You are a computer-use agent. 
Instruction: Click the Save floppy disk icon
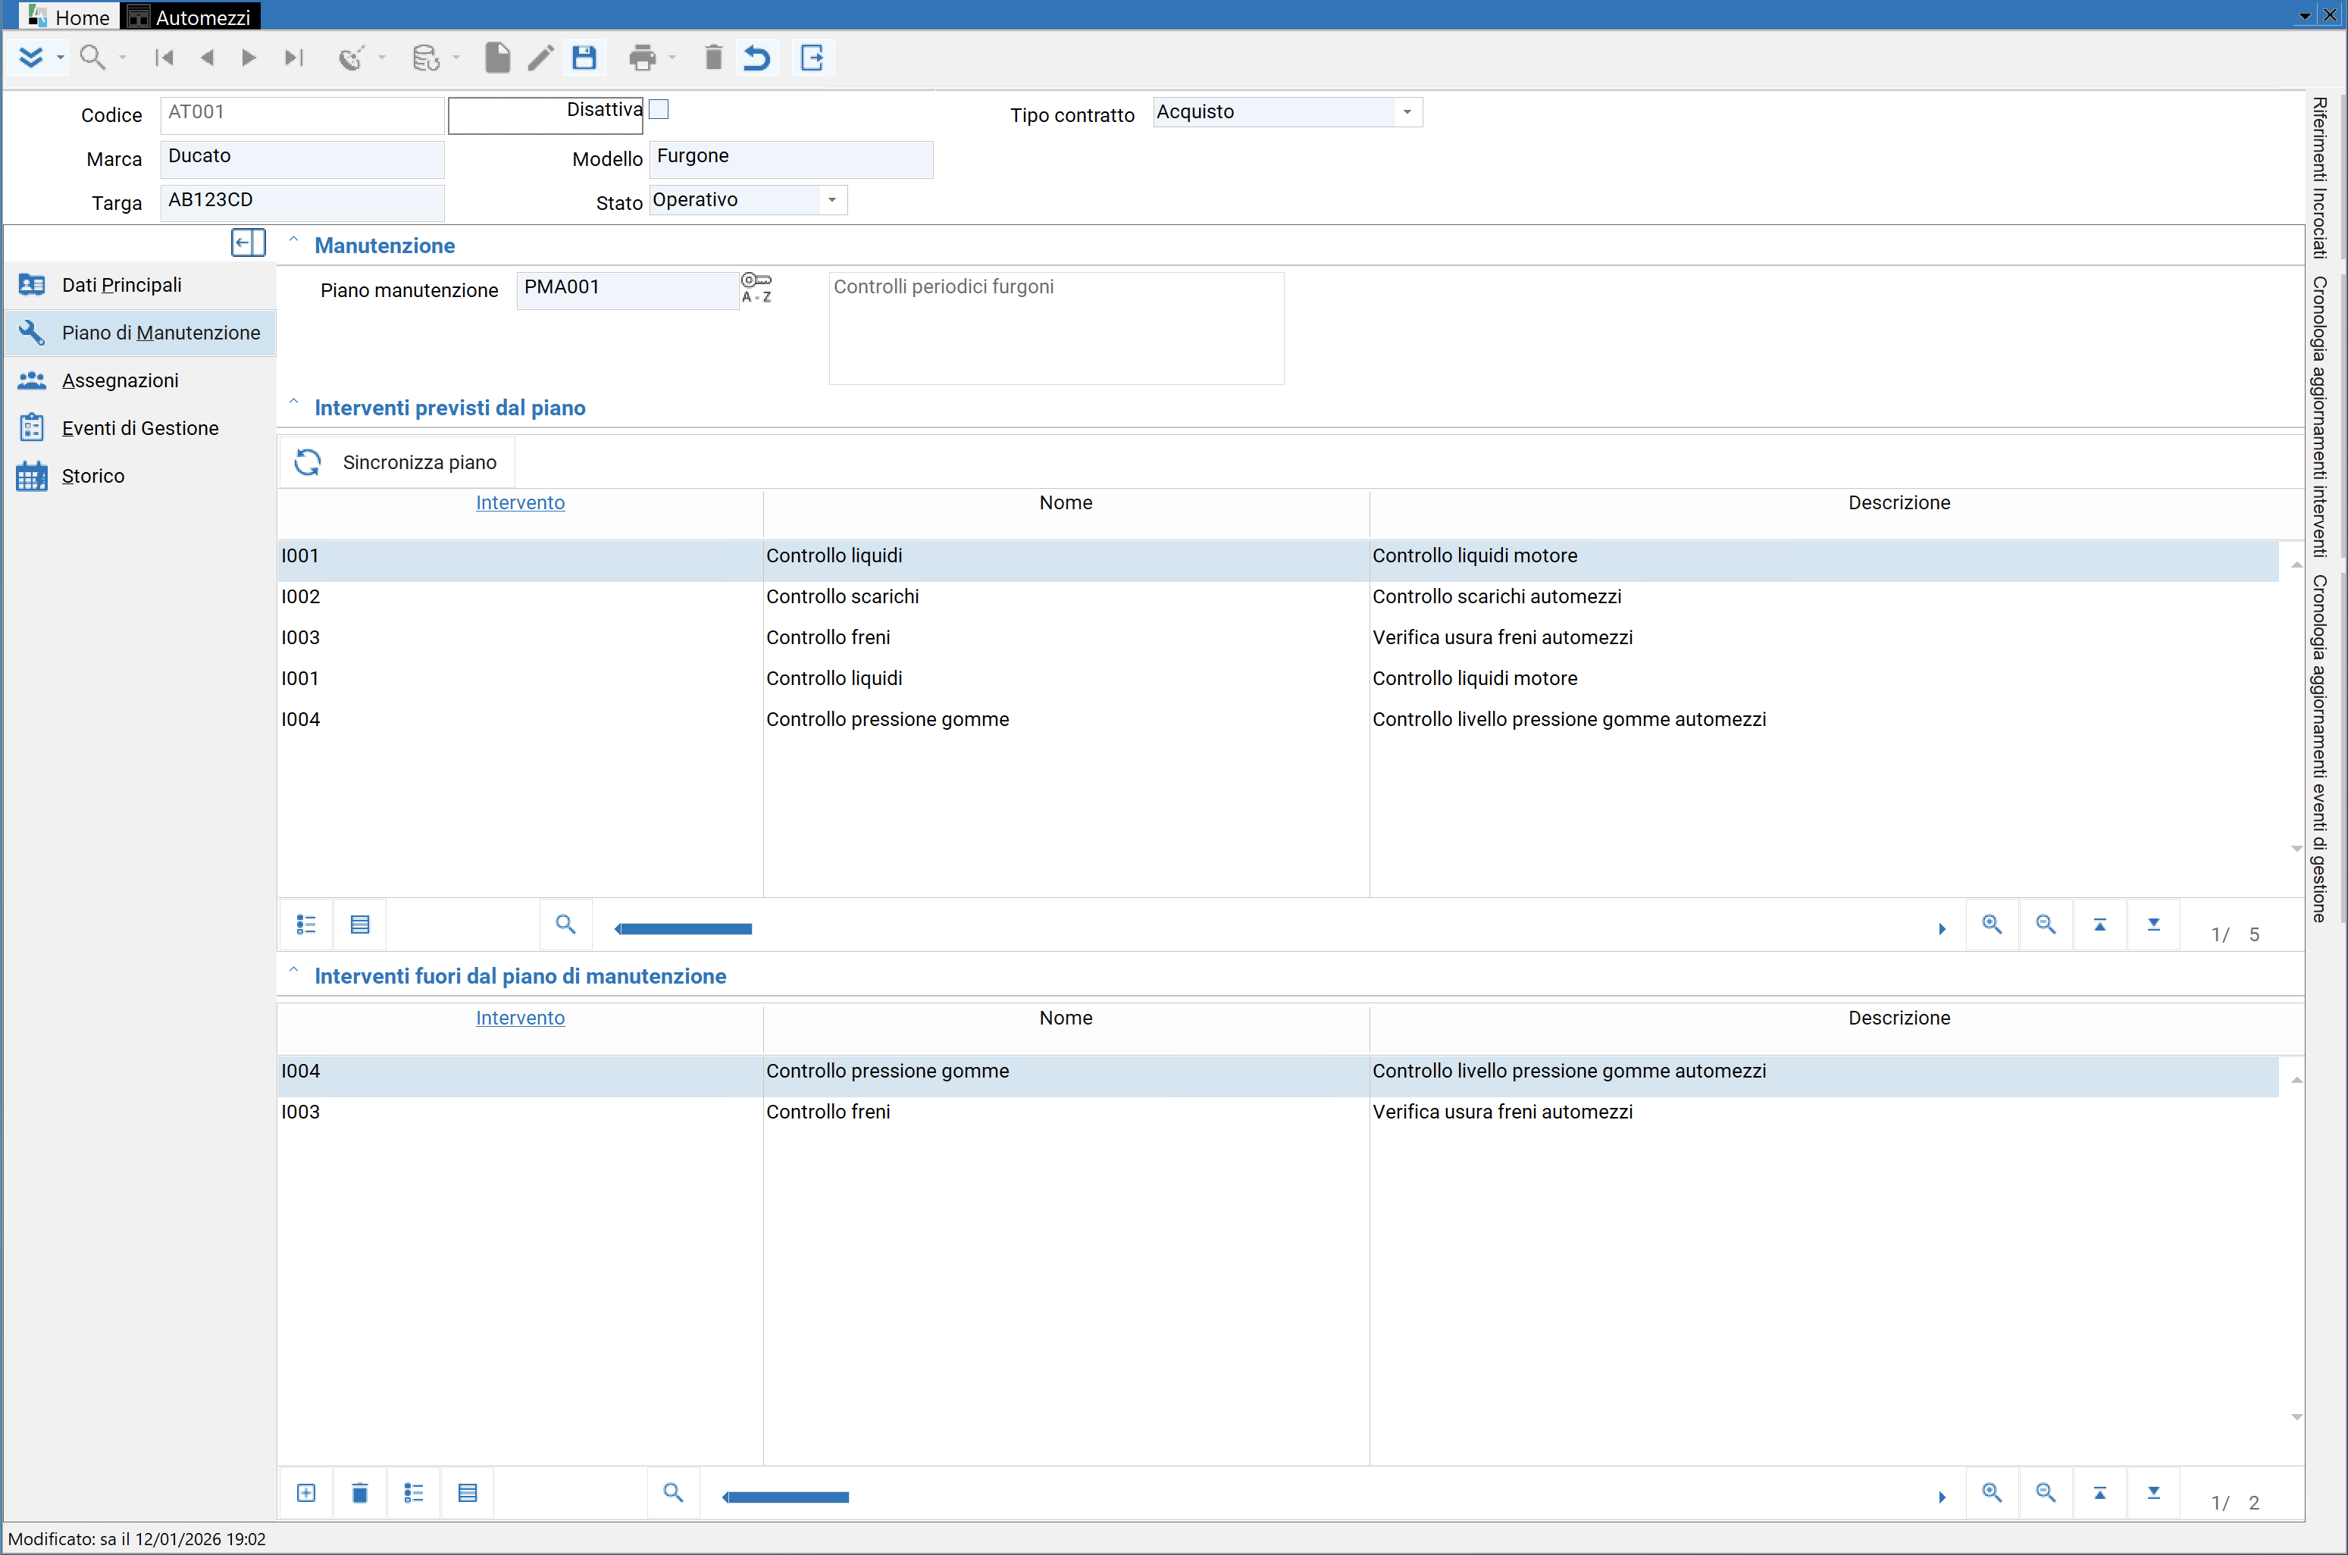pyautogui.click(x=584, y=58)
